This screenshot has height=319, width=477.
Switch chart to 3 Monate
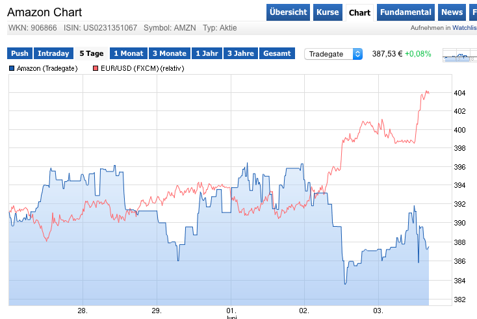[170, 54]
